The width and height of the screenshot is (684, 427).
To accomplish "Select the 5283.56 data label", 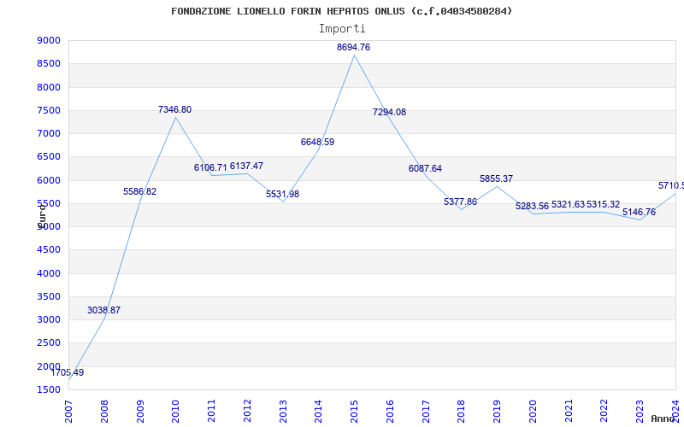I will [532, 206].
